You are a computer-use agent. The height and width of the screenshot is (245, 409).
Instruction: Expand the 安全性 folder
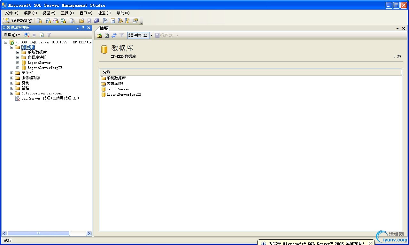[12, 73]
